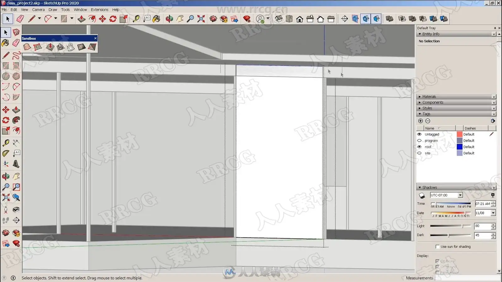Open the arc tool dropdown arrow
The width and height of the screenshot is (502, 282).
tap(56, 18)
